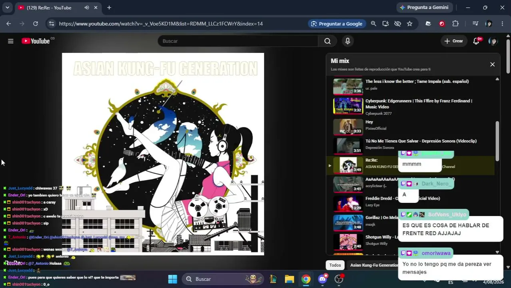Close the Re:Re: YouTube tab
The image size is (511, 288).
tap(96, 8)
